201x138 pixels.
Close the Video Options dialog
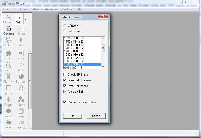coord(103,16)
